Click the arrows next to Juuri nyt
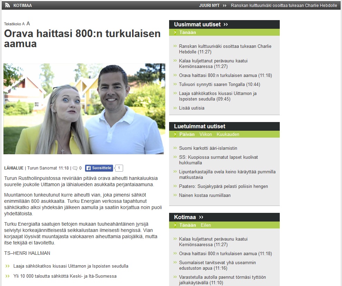 [224, 5]
